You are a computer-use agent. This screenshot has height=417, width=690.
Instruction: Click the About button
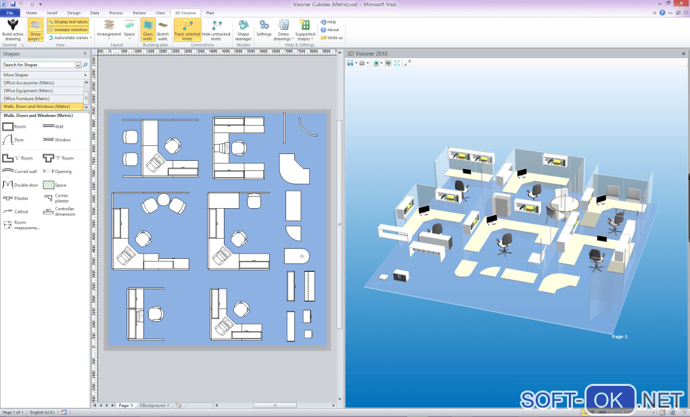329,30
